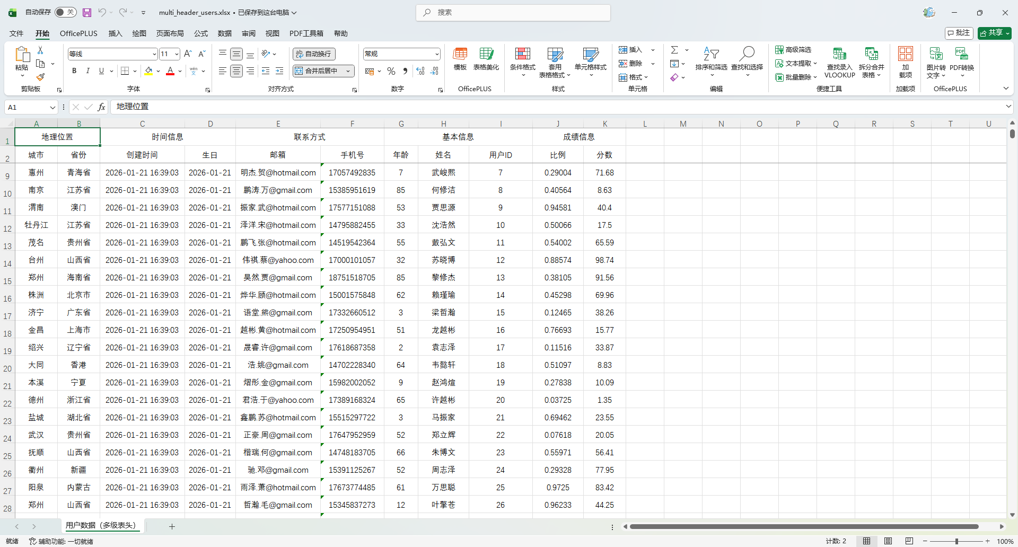Click the zoom slider in status bar
Screen dimensions: 1018x547
956,541
